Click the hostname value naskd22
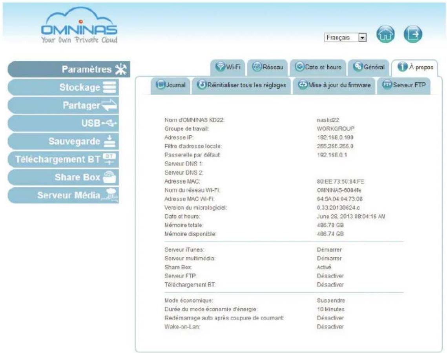This screenshot has width=447, height=353. point(328,120)
